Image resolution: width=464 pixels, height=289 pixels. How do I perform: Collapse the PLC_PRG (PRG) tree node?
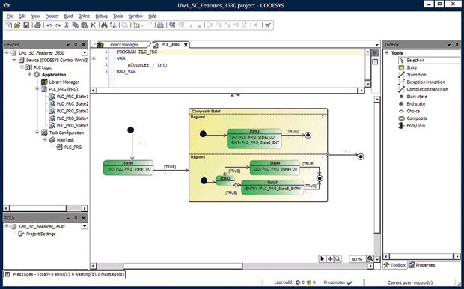(x=37, y=89)
